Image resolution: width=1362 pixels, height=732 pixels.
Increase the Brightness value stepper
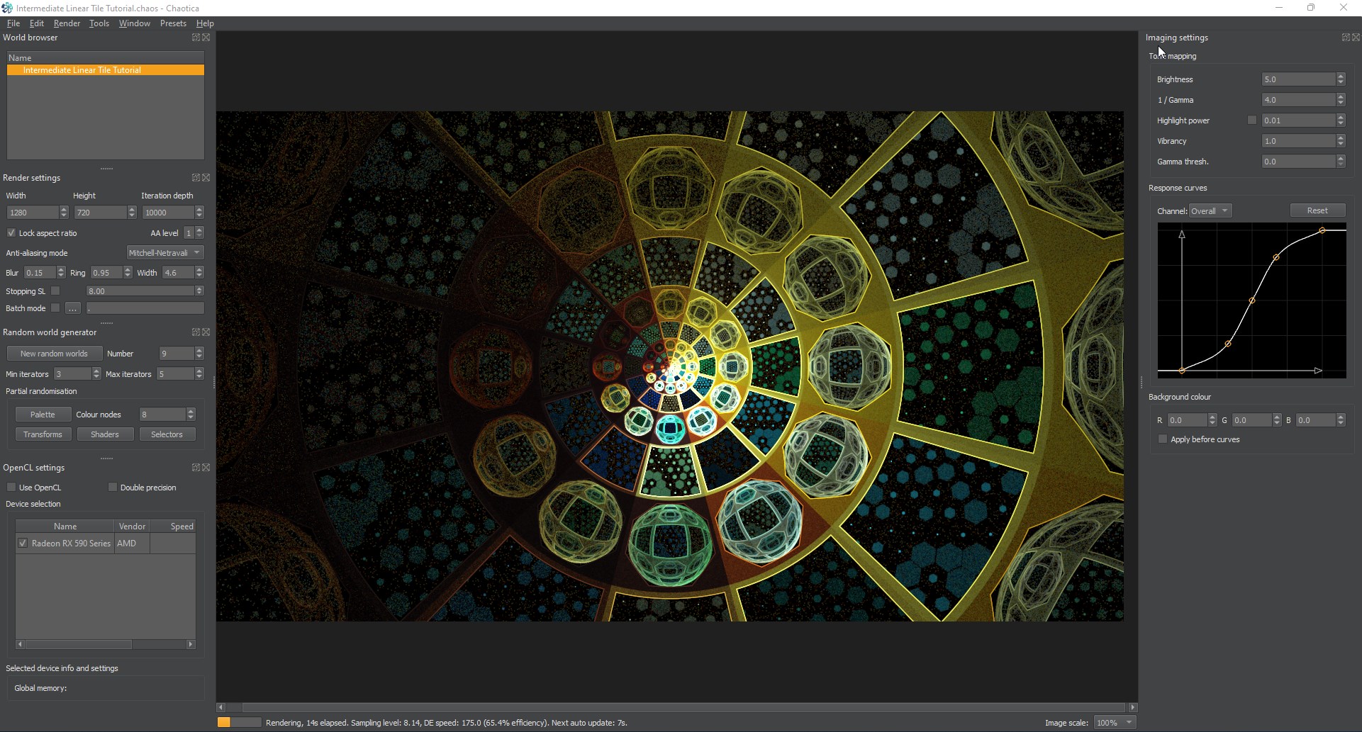(1341, 77)
